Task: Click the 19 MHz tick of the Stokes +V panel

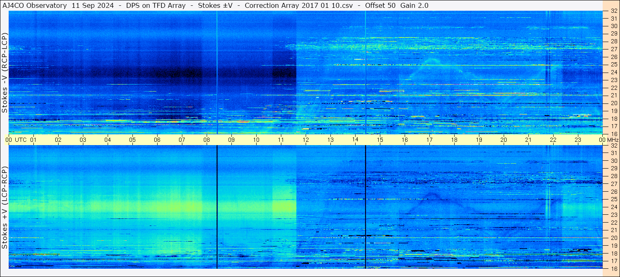Action: [x=613, y=246]
